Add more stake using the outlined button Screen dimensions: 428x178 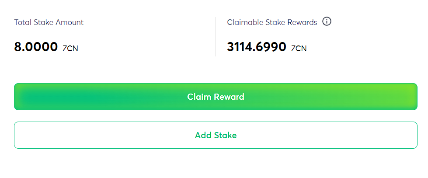click(216, 135)
